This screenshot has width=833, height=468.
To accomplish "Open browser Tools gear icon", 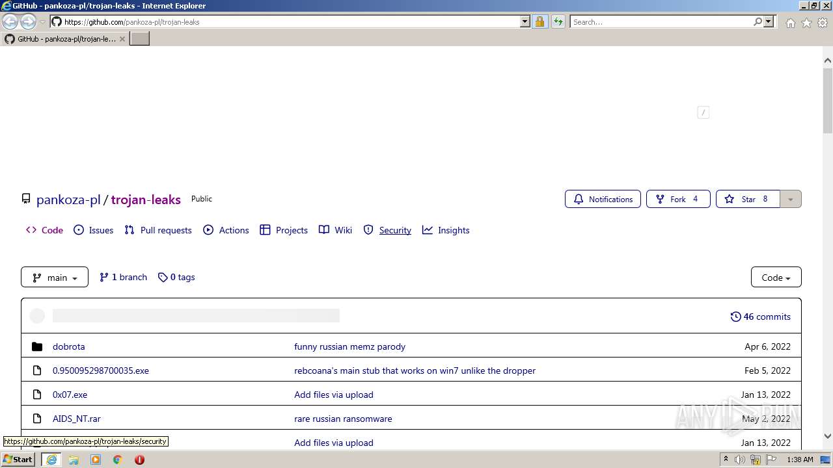I will click(823, 23).
